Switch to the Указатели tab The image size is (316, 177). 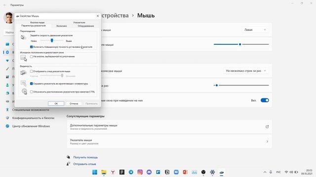(x=79, y=23)
